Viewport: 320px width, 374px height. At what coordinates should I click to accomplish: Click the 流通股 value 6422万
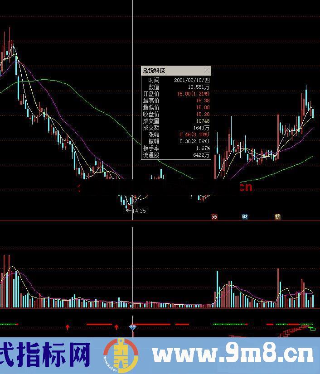[x=201, y=155]
